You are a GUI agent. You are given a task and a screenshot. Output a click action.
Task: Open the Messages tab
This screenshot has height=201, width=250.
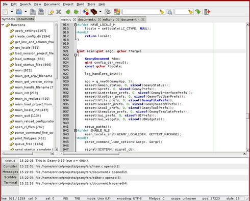pos(10,171)
